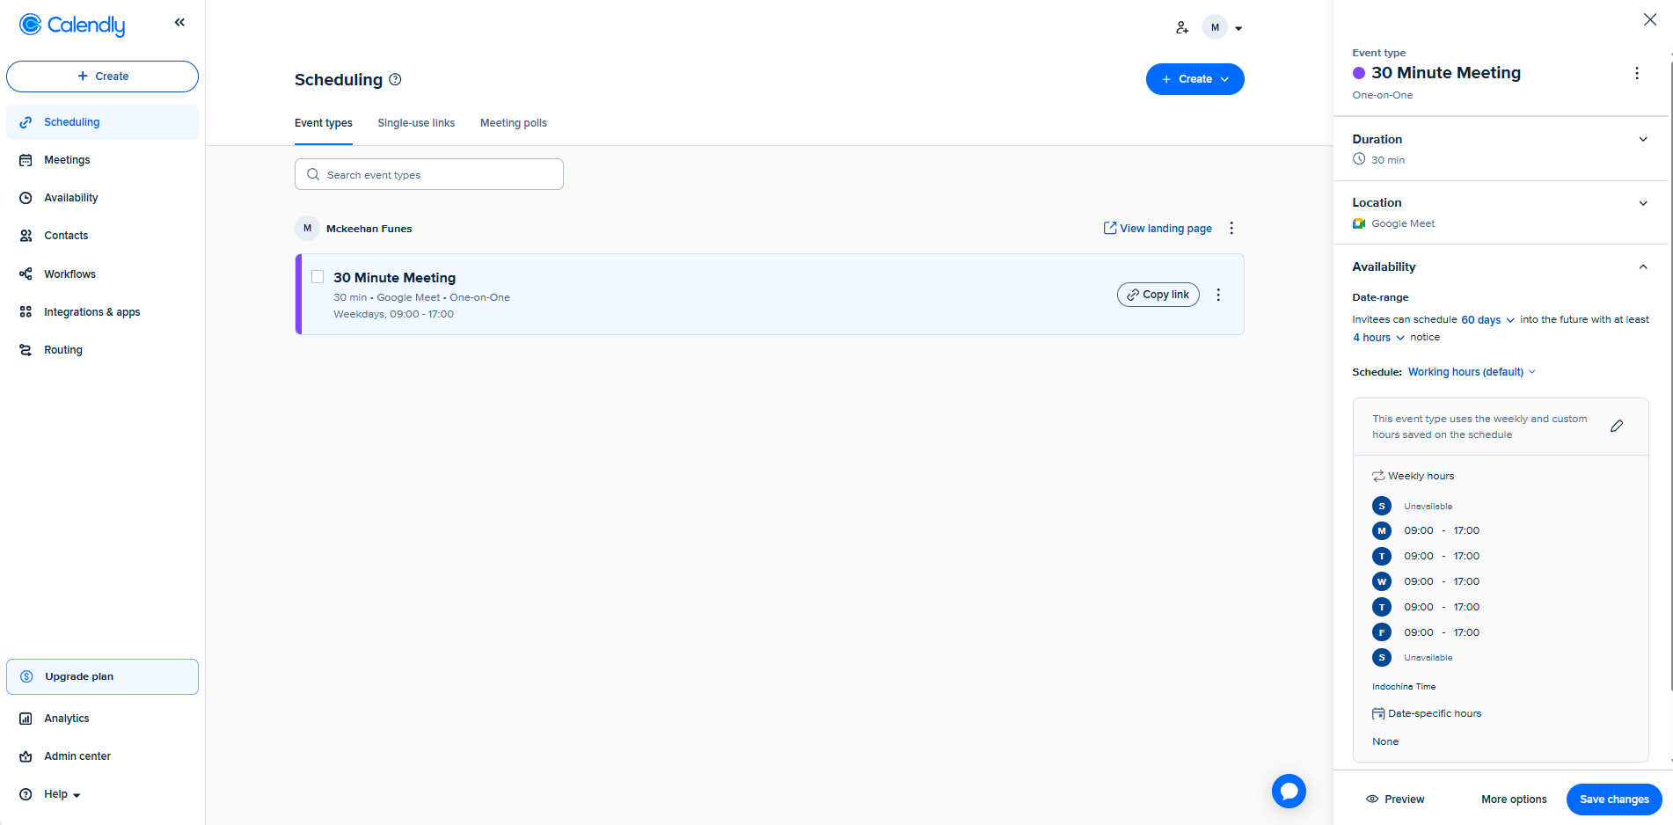Open Meetings in the sidebar
Screen dimensions: 1673x825
tap(102, 160)
